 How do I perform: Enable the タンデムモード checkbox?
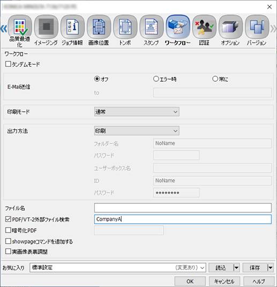(x=8, y=64)
